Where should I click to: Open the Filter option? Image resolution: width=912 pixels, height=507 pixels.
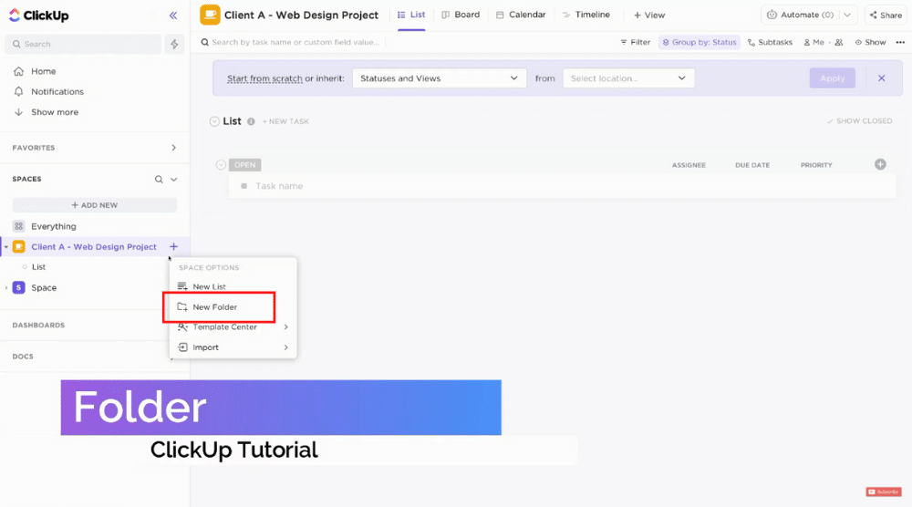point(635,43)
